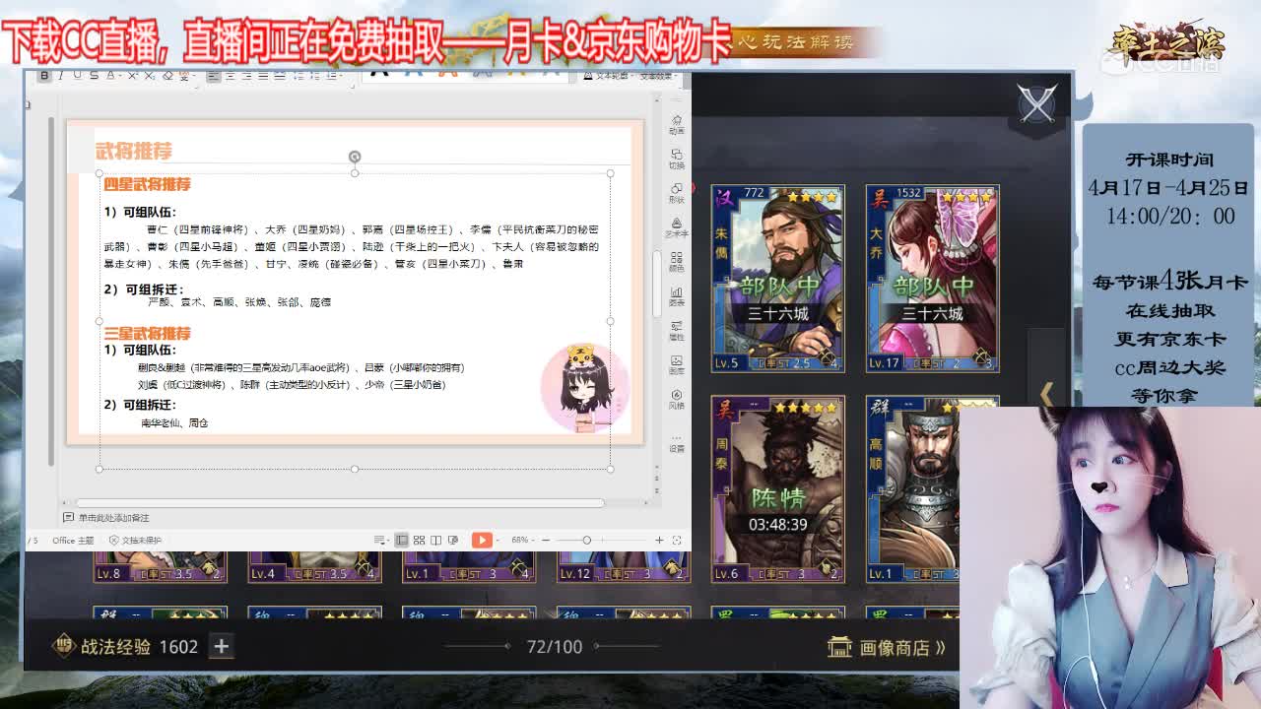Click the slide title 武将推荐
Screen dimensions: 1261x709
134,151
